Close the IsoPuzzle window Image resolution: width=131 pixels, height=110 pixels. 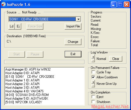click(x=127, y=4)
